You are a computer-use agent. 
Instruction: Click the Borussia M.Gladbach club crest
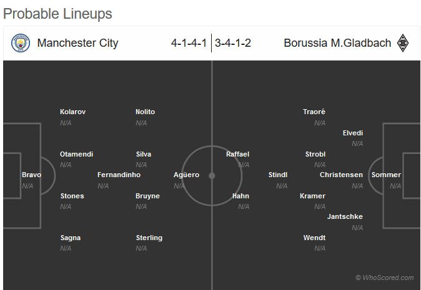point(403,43)
